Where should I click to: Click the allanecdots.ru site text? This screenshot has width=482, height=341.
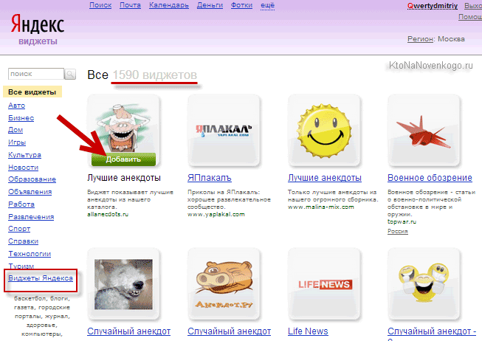[108, 214]
